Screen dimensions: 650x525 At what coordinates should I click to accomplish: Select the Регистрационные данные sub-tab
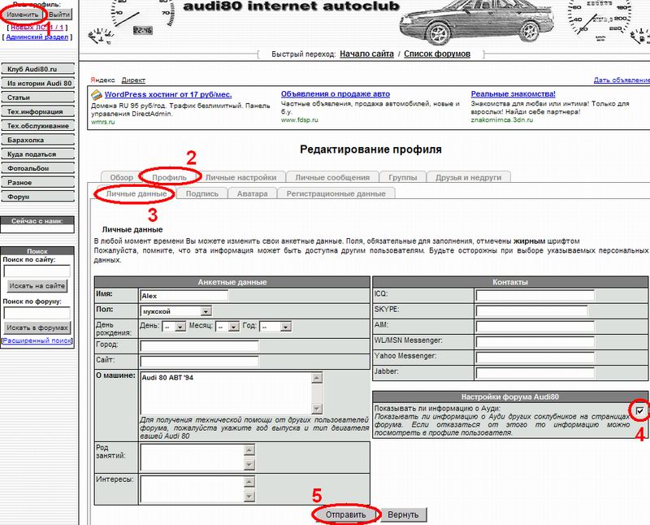point(336,193)
